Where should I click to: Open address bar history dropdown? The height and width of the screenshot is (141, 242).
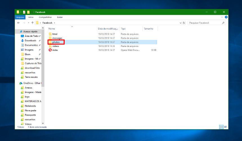click(180, 23)
